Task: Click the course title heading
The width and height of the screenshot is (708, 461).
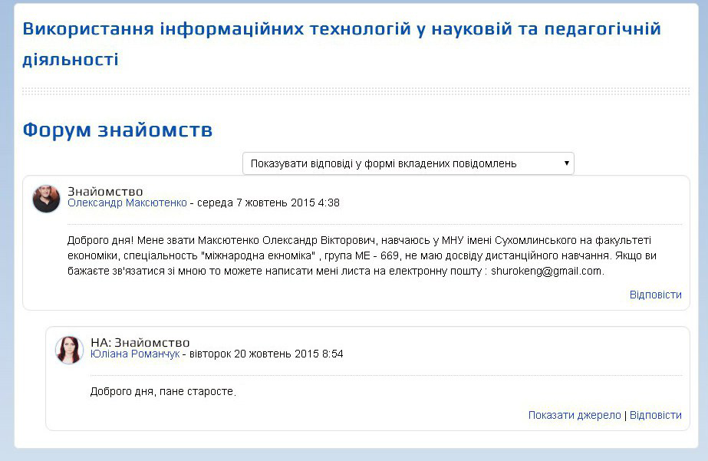Action: click(341, 44)
